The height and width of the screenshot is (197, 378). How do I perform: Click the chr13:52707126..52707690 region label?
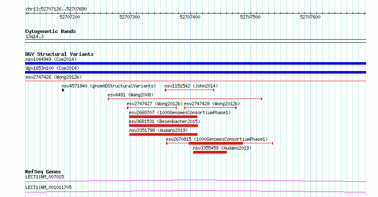[56, 9]
